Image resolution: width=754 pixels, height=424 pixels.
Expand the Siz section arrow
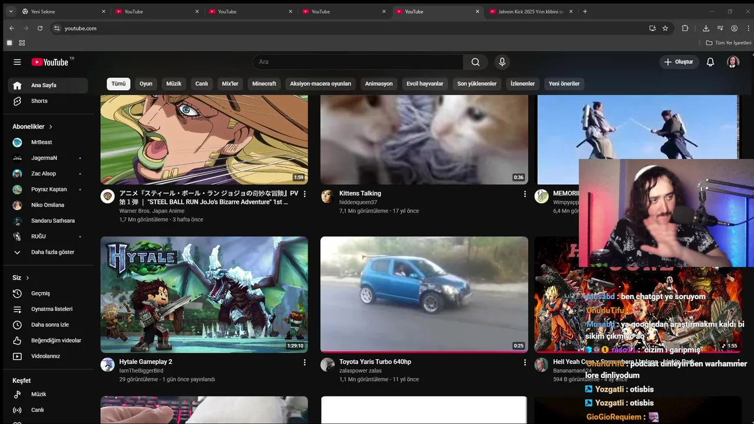tap(27, 278)
